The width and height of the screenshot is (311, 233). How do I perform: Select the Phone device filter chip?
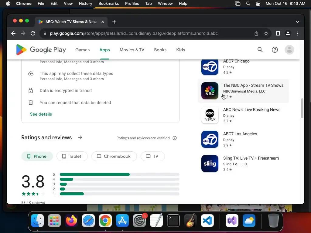(x=37, y=156)
